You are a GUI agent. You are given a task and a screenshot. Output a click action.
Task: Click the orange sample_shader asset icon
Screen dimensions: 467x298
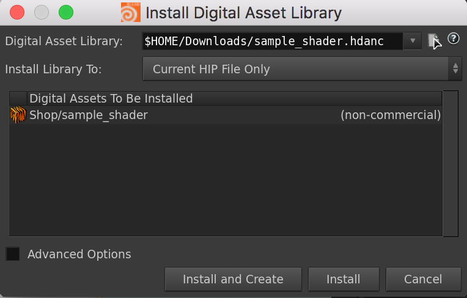click(18, 115)
